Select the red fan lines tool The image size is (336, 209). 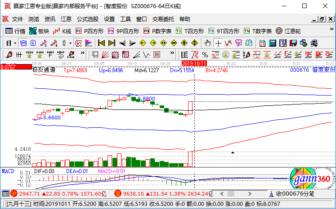click(x=105, y=55)
